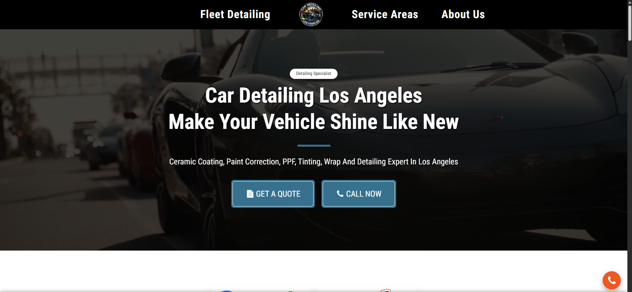Click the document icon in Get A Quote
This screenshot has height=292, width=632.
(x=250, y=194)
